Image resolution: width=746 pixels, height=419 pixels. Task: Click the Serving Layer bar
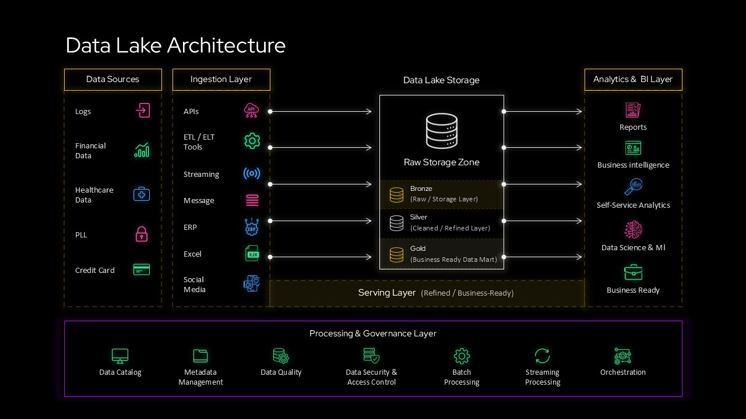pos(427,293)
